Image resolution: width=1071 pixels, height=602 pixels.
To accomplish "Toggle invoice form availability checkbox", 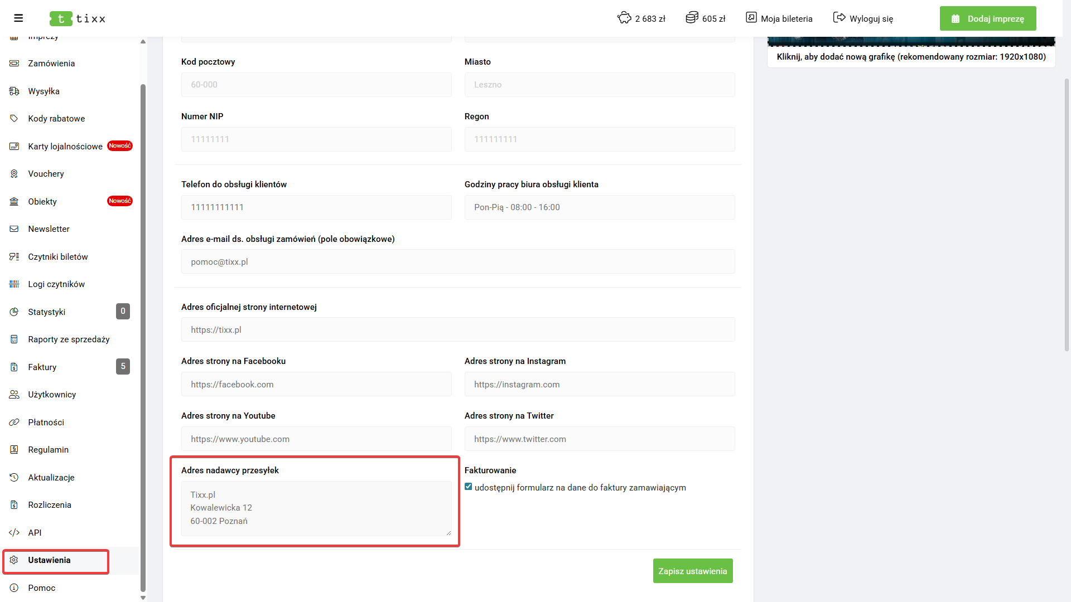I will click(x=469, y=487).
